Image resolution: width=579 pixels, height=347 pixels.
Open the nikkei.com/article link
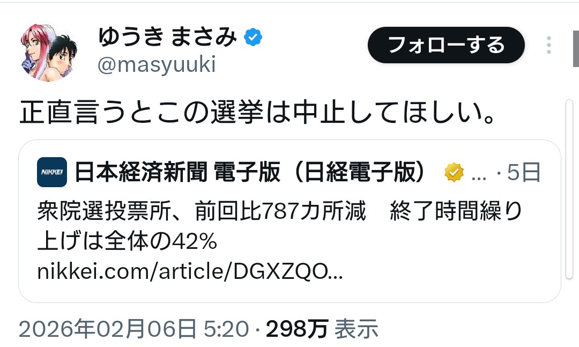[190, 271]
